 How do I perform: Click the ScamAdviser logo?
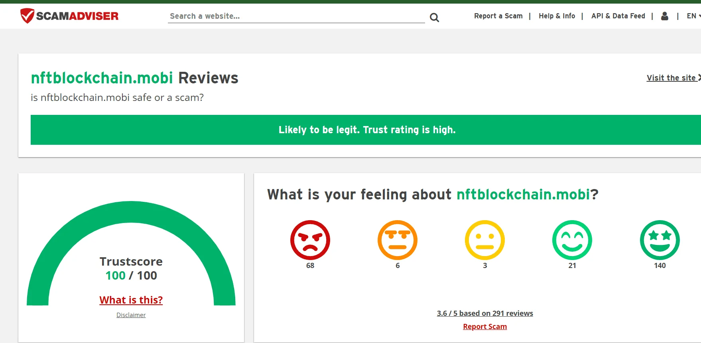click(69, 16)
